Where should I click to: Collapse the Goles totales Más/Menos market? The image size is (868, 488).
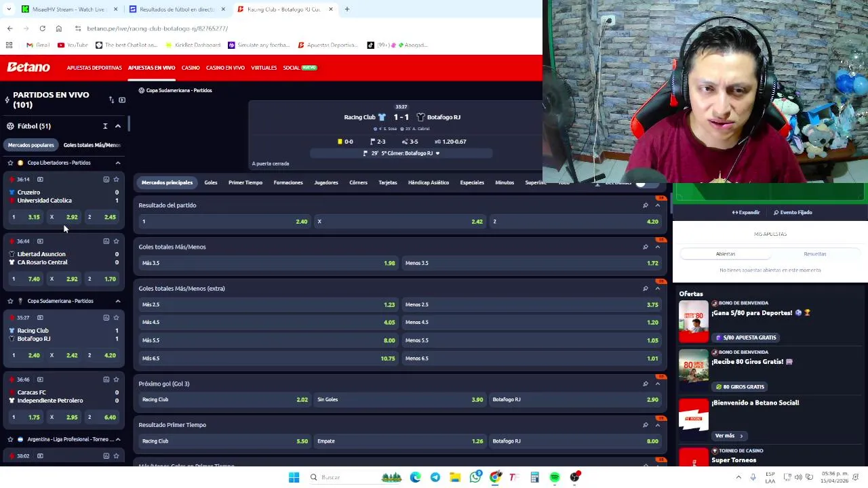657,247
